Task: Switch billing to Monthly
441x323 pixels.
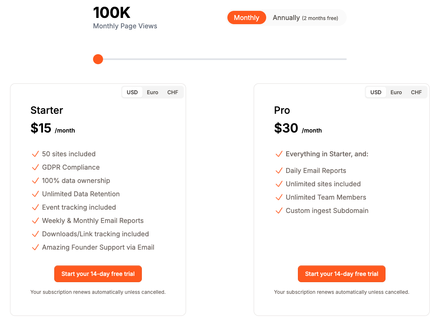Action: pyautogui.click(x=247, y=18)
